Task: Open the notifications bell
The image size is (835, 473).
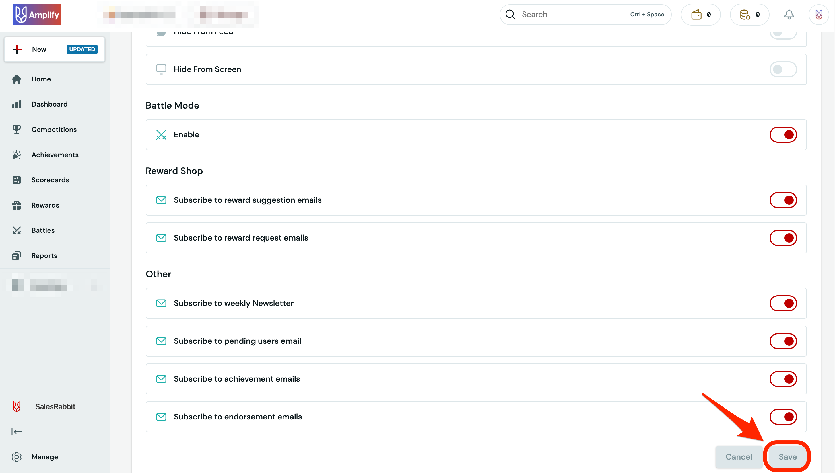Action: (789, 14)
